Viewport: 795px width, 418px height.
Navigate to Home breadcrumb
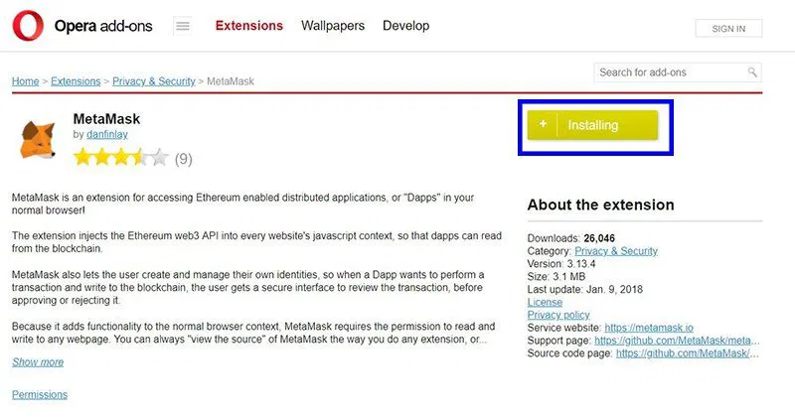tap(25, 81)
